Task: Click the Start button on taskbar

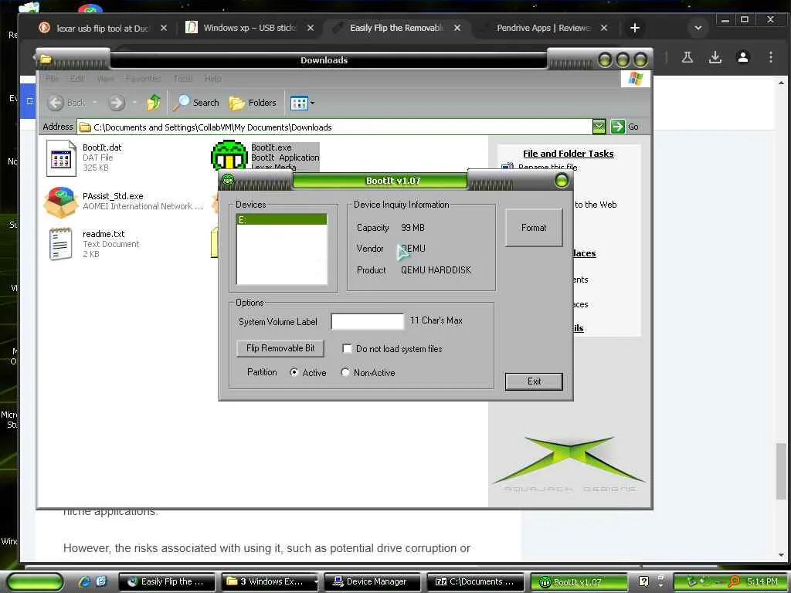Action: point(36,582)
